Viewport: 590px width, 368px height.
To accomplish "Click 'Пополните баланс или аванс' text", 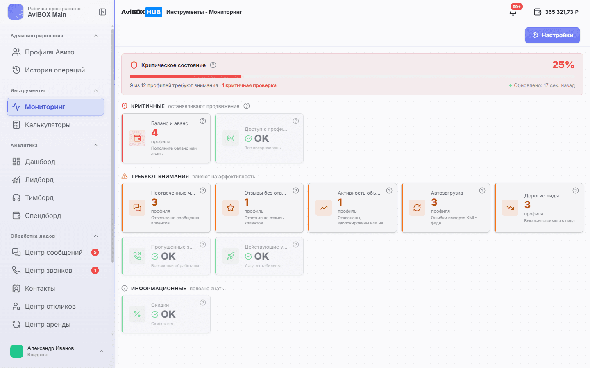I will pos(174,151).
